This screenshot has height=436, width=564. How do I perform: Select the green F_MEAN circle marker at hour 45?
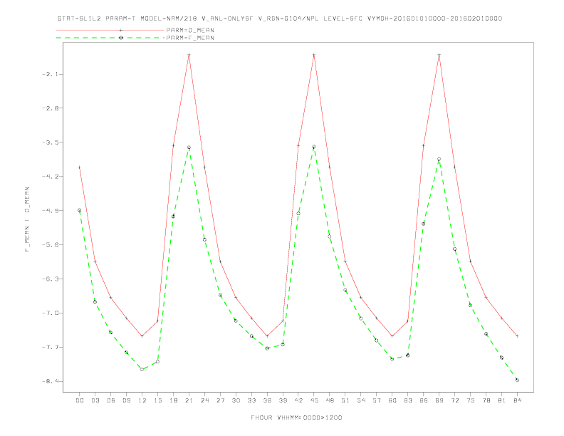[x=313, y=147]
